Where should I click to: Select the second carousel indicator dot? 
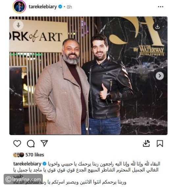click(90, 129)
